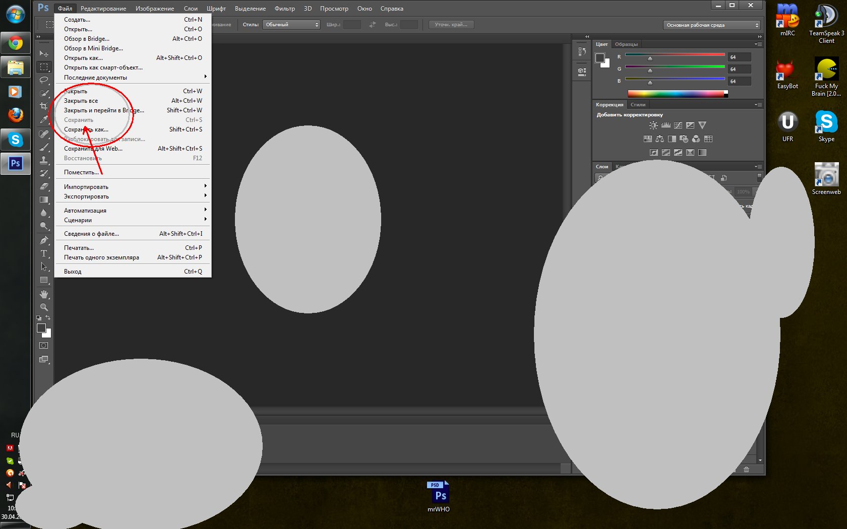The image size is (847, 529).
Task: Add Color Balance adjustment
Action: (659, 139)
